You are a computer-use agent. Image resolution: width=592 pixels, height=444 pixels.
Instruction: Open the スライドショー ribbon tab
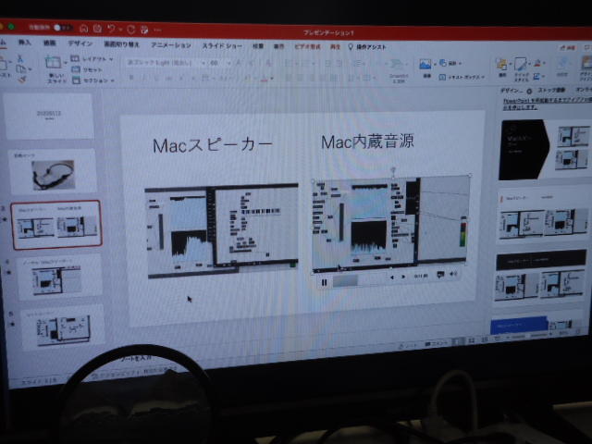tap(222, 45)
